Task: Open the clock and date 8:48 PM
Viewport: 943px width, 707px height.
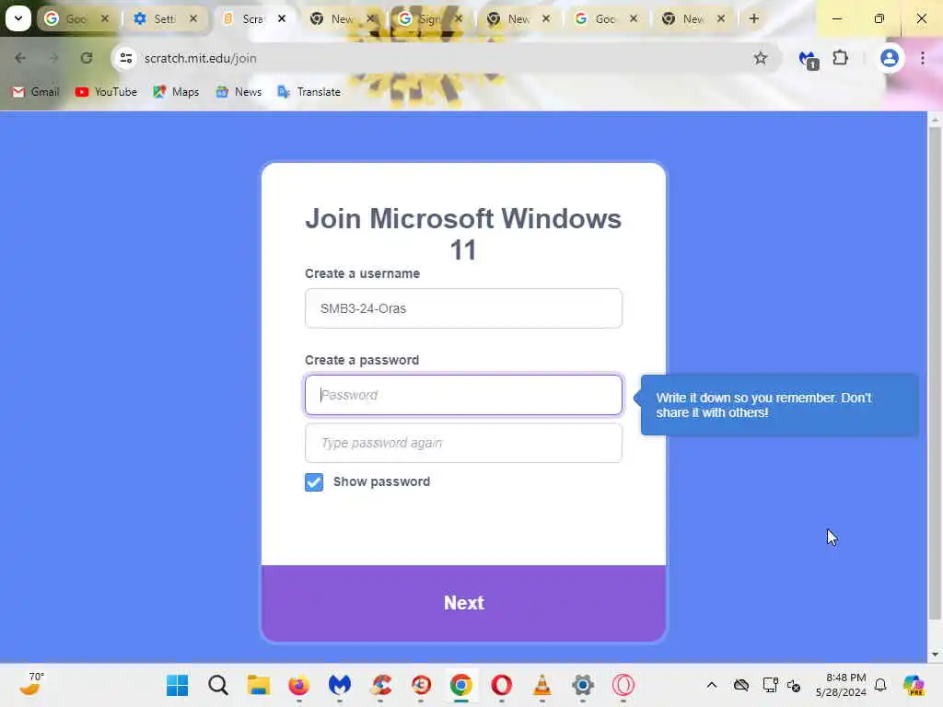Action: tap(841, 685)
